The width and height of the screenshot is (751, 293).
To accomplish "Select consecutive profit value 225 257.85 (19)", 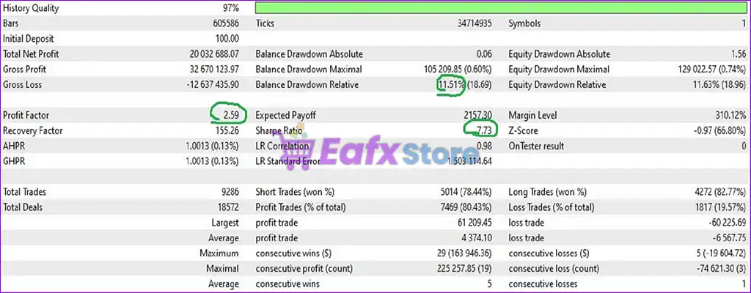I will coord(464,269).
